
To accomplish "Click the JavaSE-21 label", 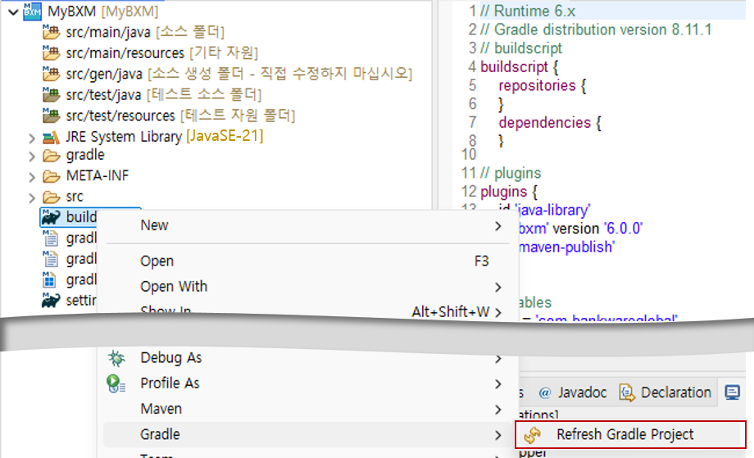I will (x=225, y=136).
